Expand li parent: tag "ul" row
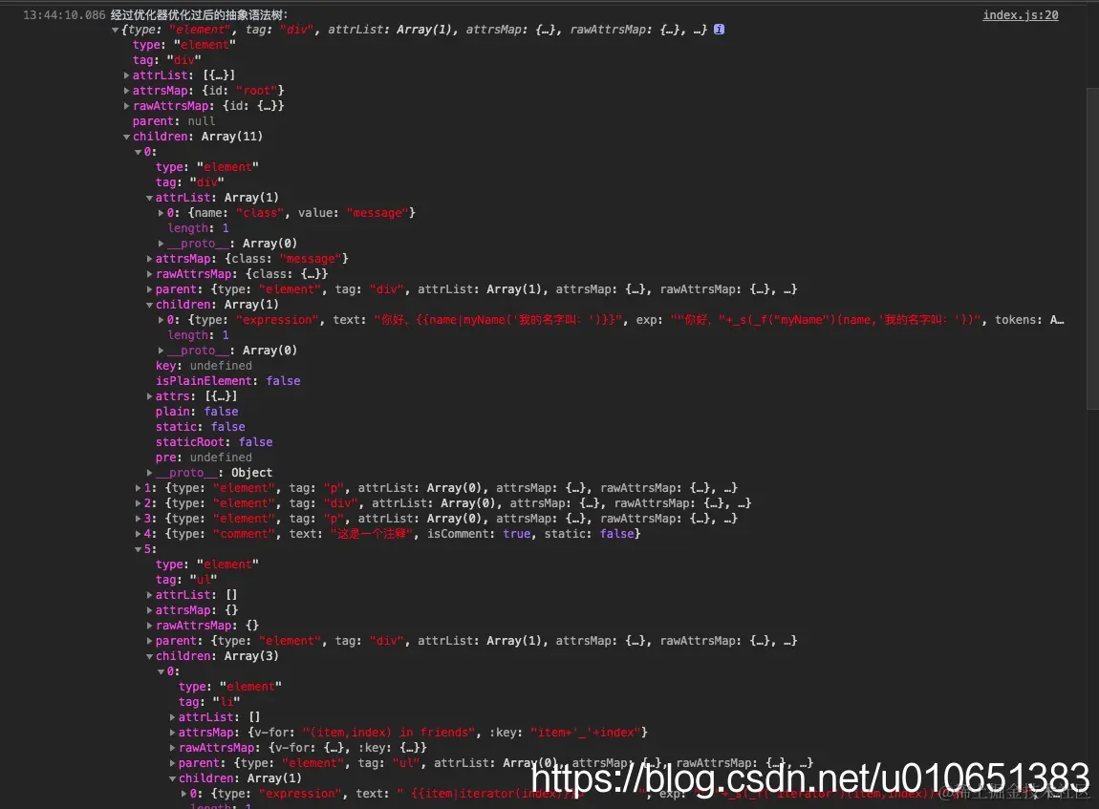The height and width of the screenshot is (809, 1099). (172, 763)
